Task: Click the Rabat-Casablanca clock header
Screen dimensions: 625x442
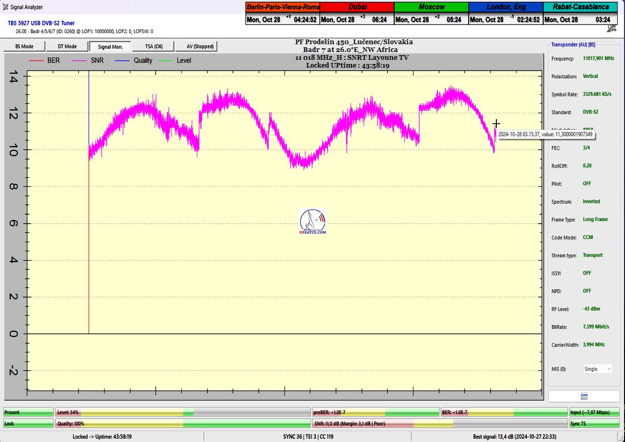Action: pos(580,7)
